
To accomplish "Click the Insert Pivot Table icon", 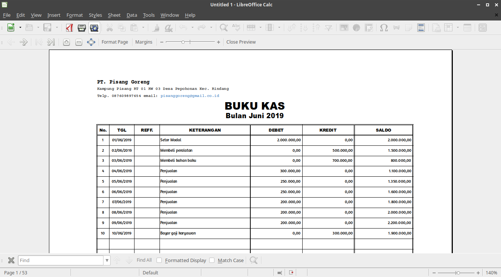I will [369, 28].
